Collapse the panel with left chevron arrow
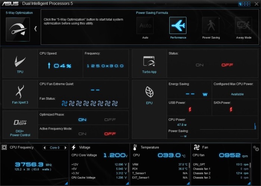The height and width of the screenshot is (186, 261). pyautogui.click(x=35, y=29)
